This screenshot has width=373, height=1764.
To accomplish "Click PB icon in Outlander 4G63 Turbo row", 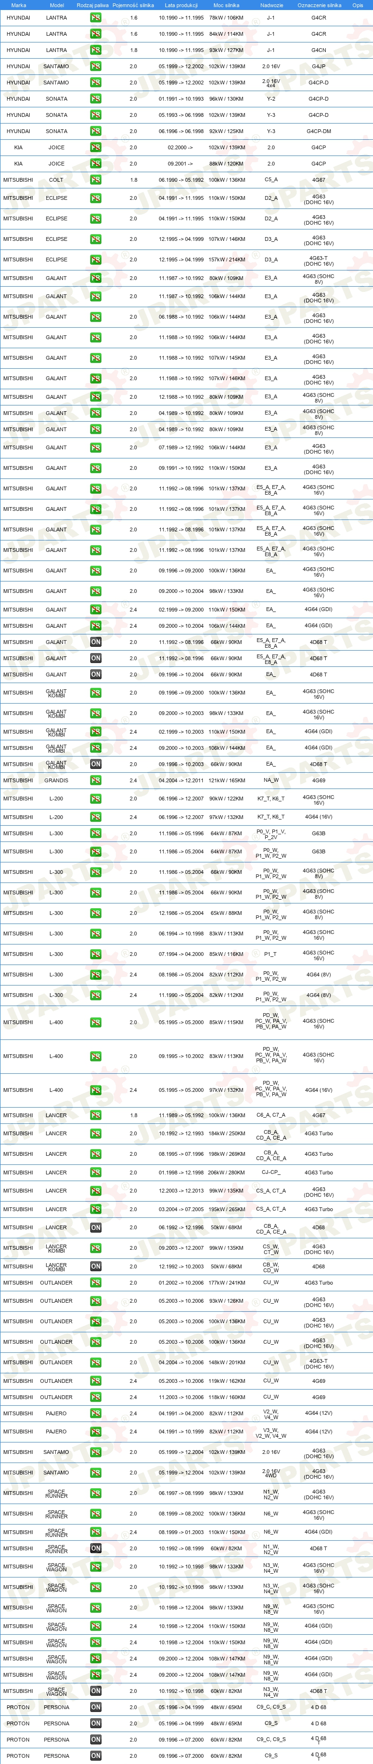I will [96, 1283].
